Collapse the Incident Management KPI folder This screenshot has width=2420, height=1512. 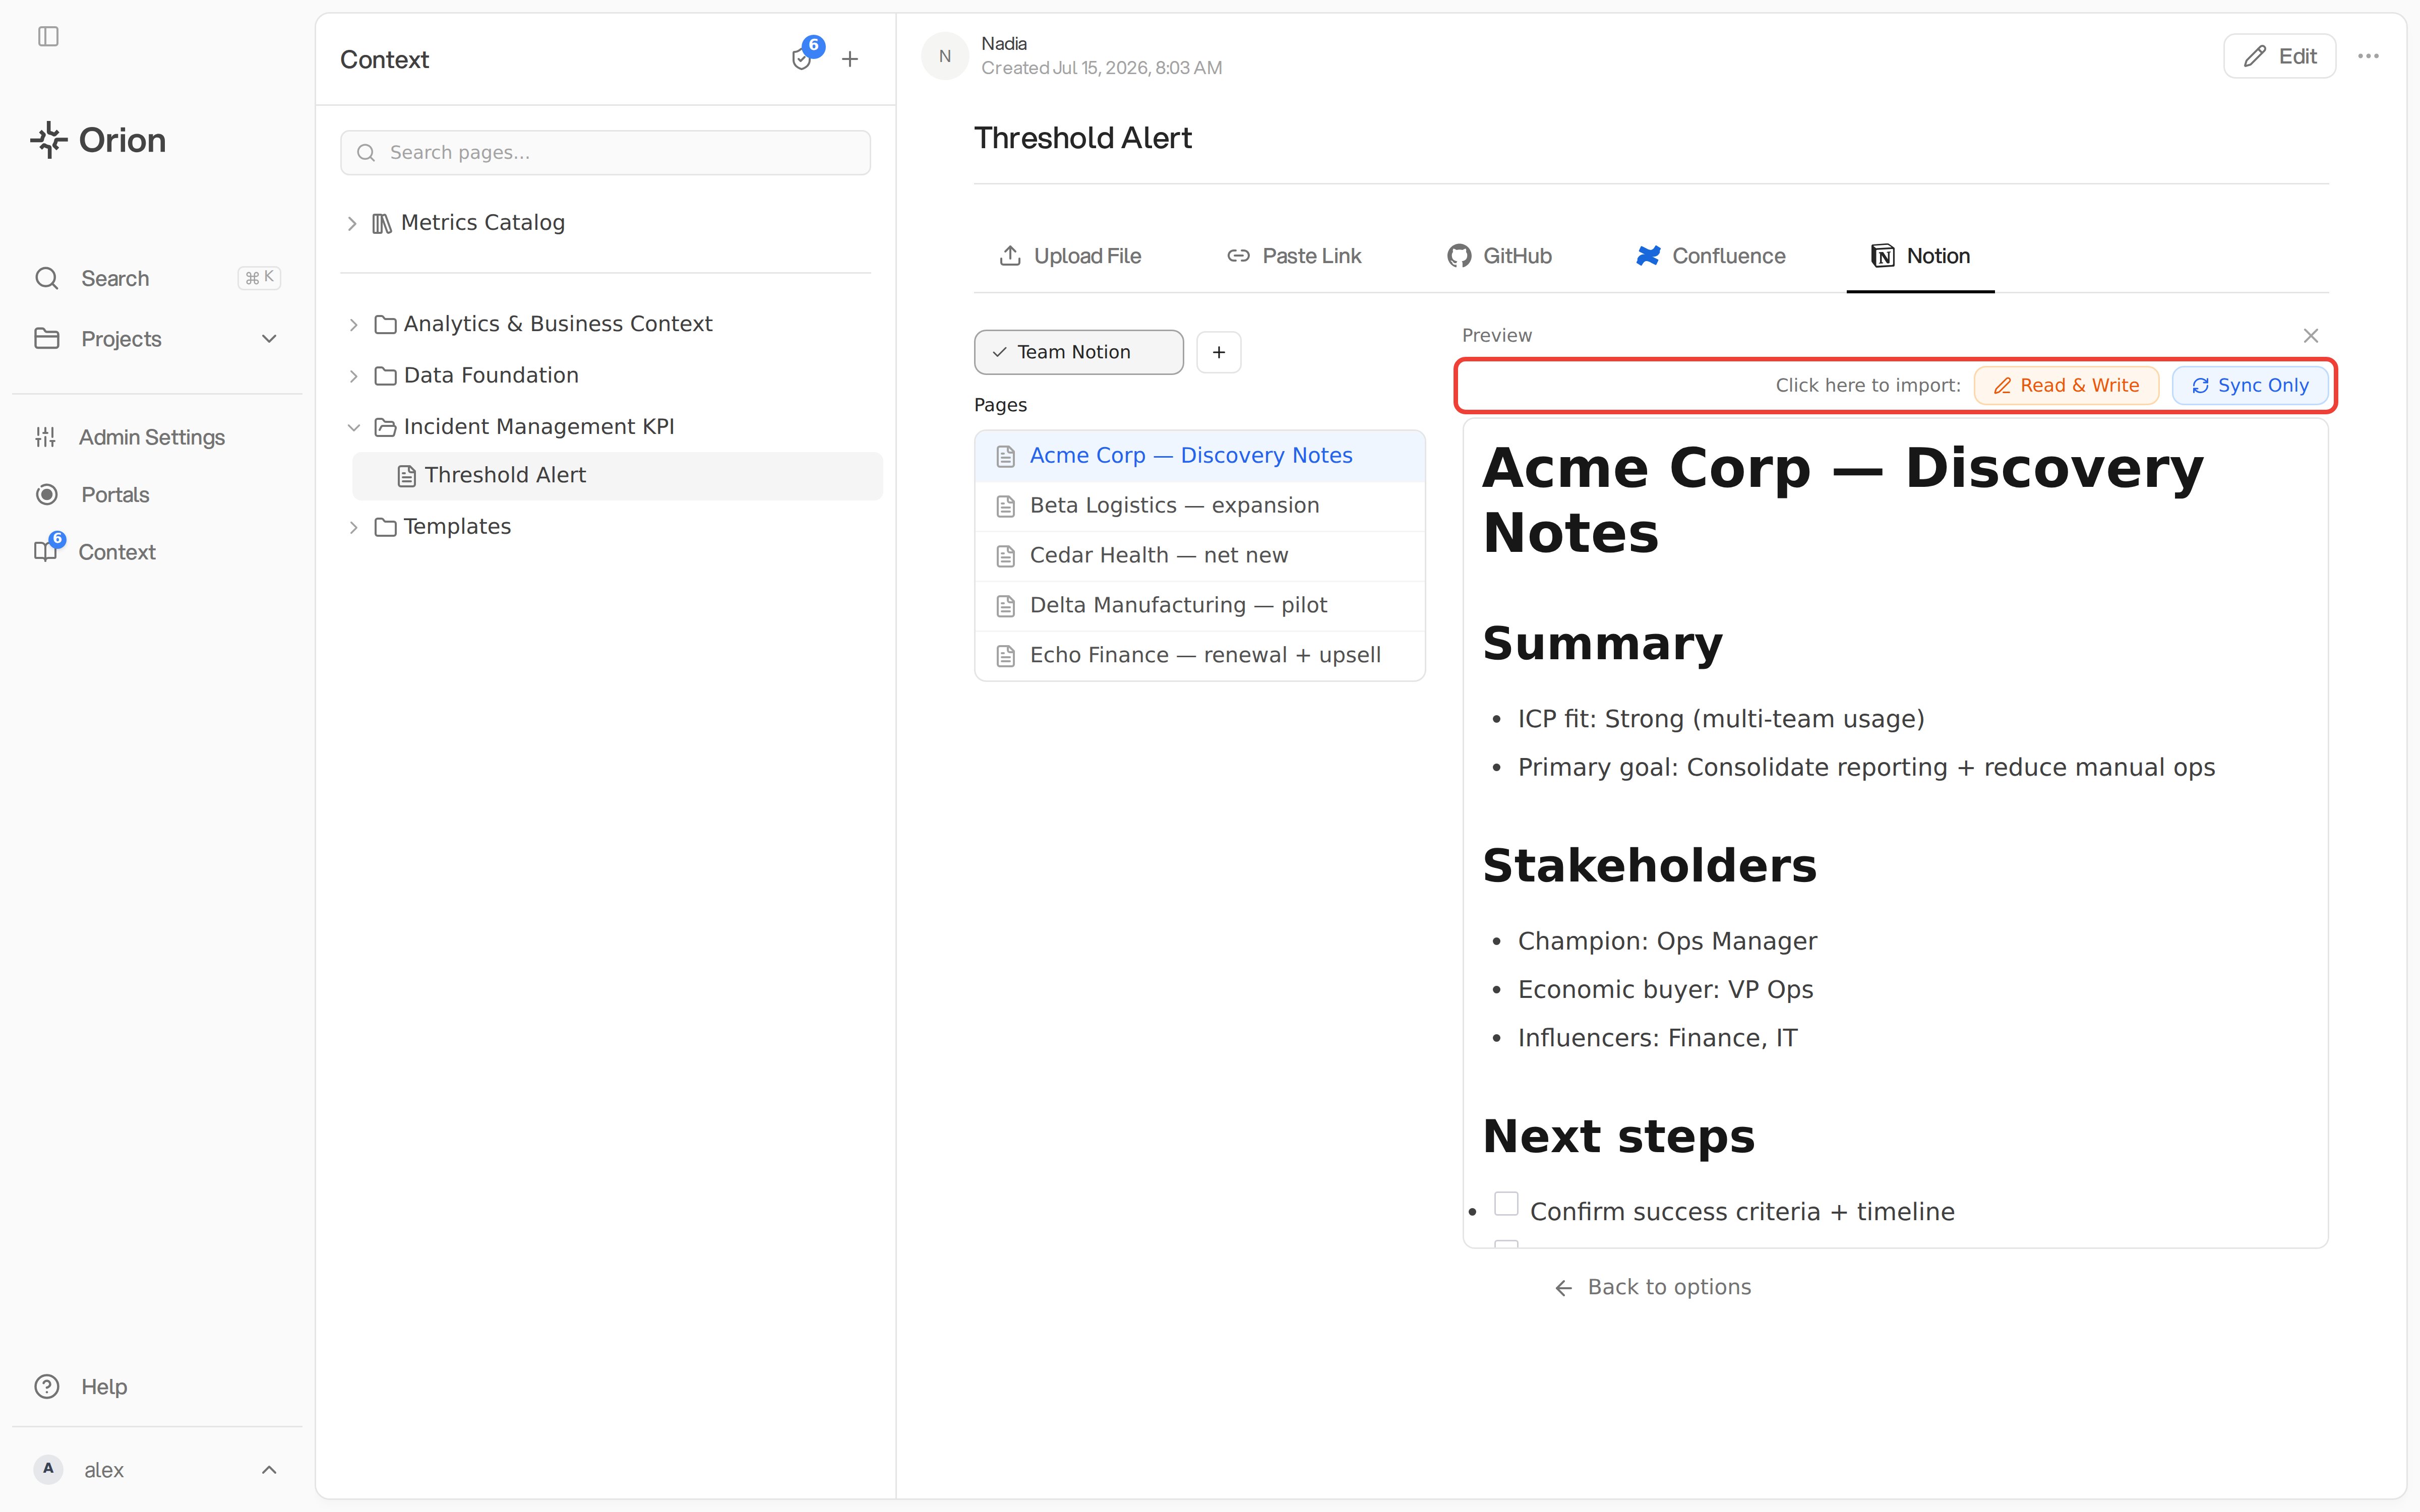point(353,428)
